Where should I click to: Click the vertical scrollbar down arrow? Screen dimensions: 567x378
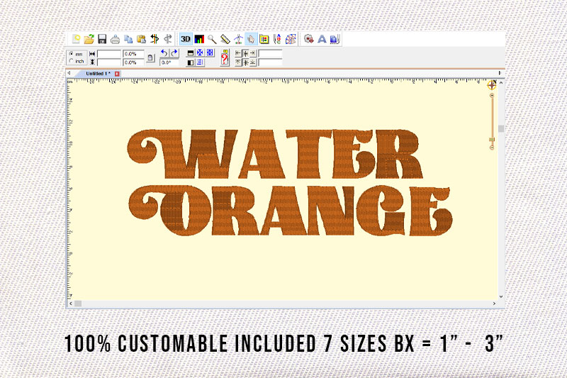click(501, 296)
